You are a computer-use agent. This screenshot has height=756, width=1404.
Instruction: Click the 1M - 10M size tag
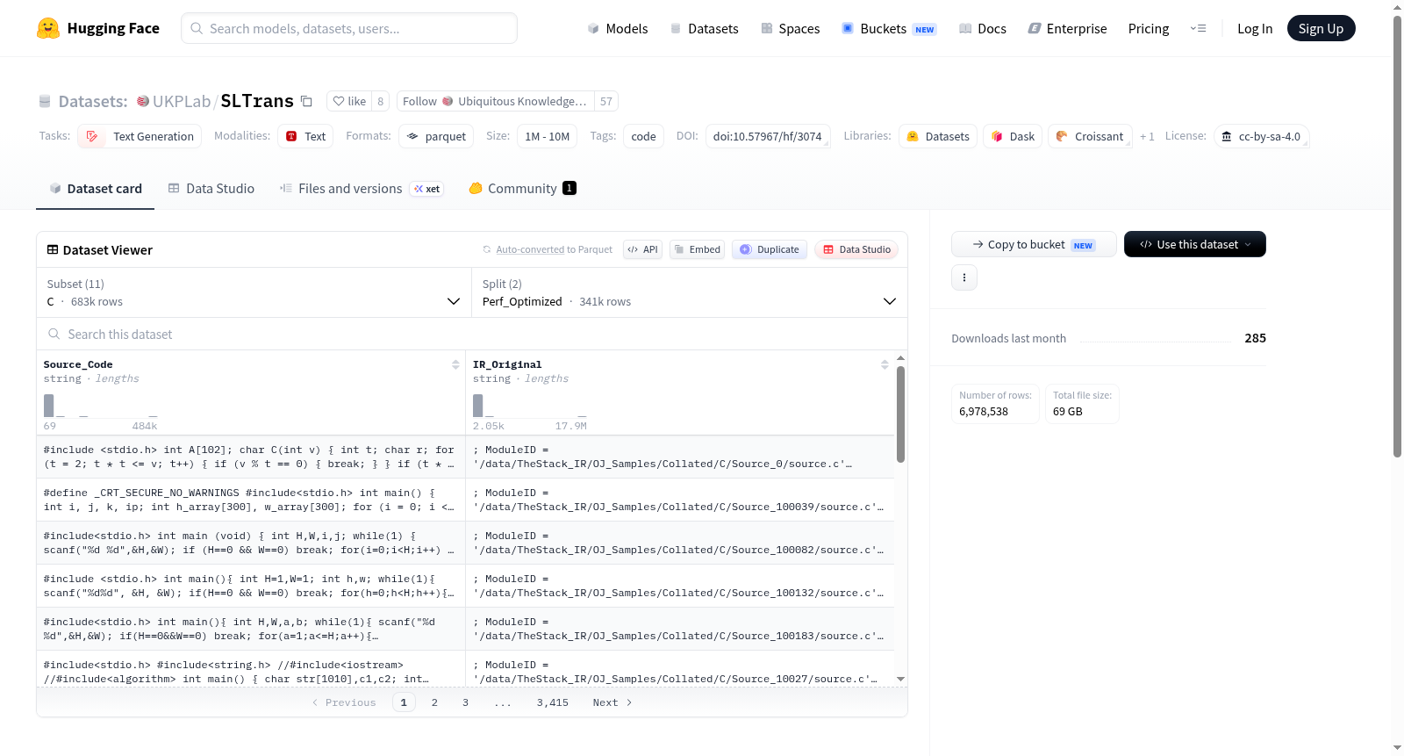(547, 136)
